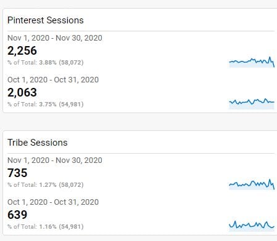The image size is (277, 241).
Task: Click the Pinterest Sessions widget title
Action: point(46,20)
